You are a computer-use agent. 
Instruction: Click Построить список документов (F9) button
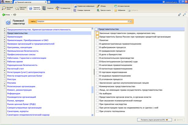coord(154,120)
